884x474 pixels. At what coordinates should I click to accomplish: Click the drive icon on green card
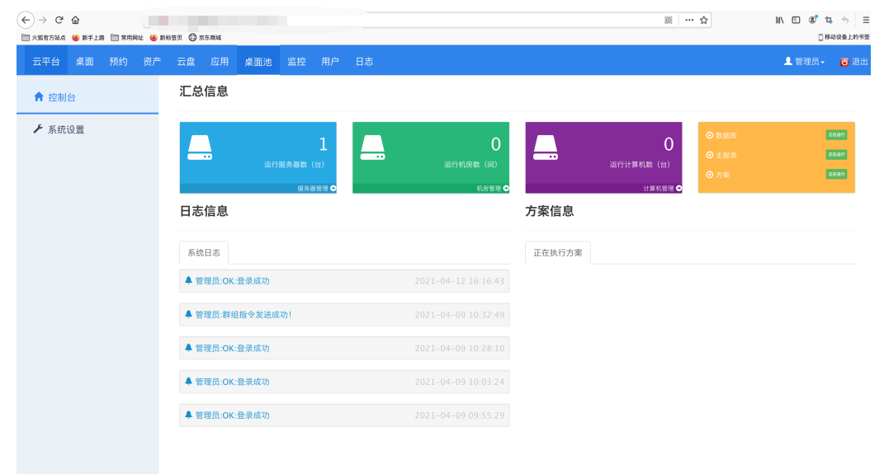click(372, 148)
